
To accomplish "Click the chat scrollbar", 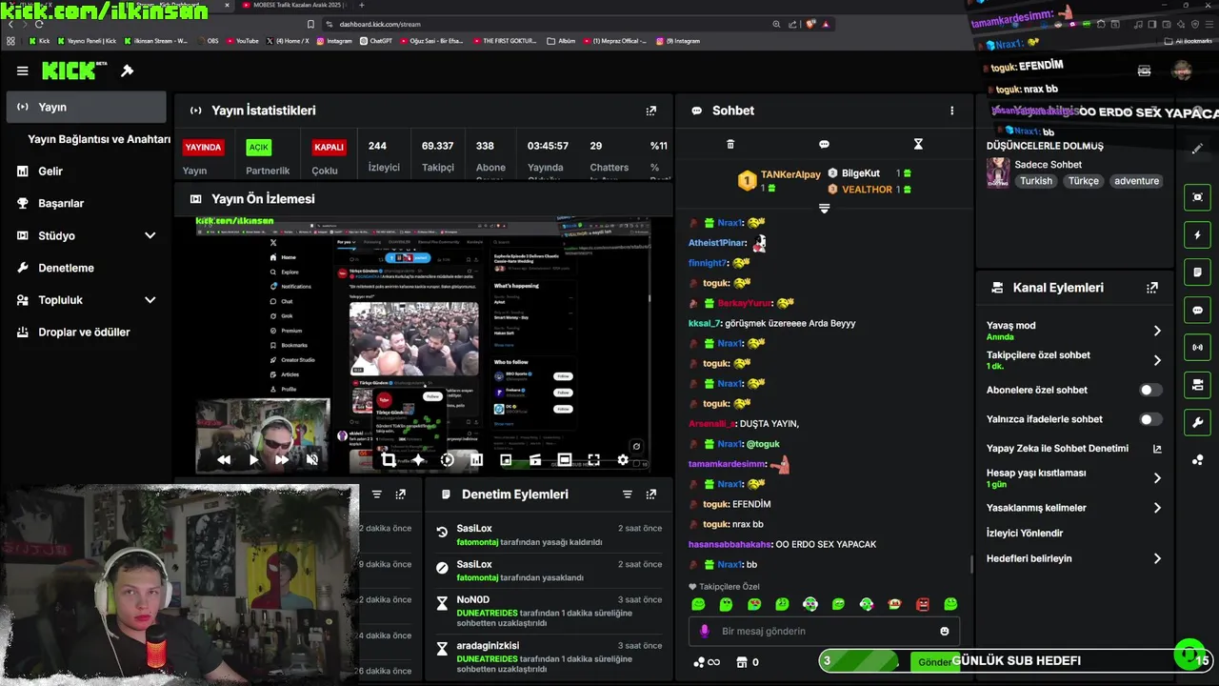I will (x=970, y=564).
